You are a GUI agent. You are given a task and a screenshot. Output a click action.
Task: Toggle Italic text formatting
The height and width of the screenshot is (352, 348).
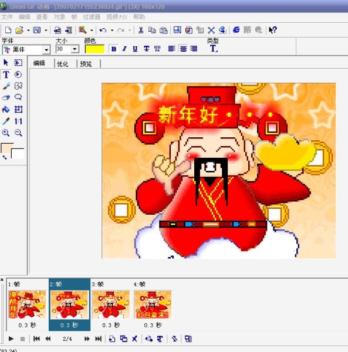click(x=124, y=49)
